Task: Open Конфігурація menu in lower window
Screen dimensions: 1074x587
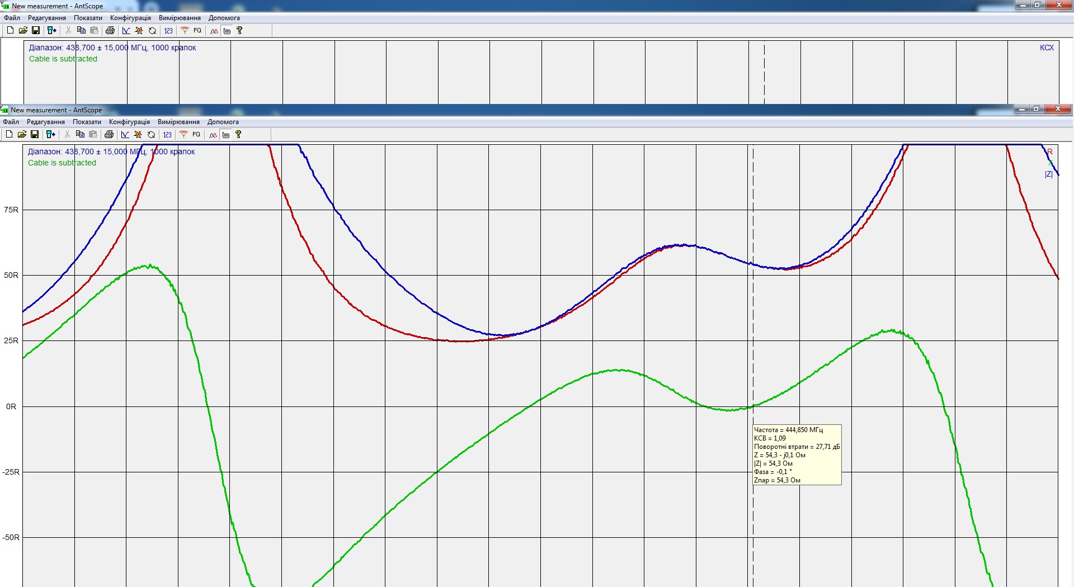Action: coord(129,122)
